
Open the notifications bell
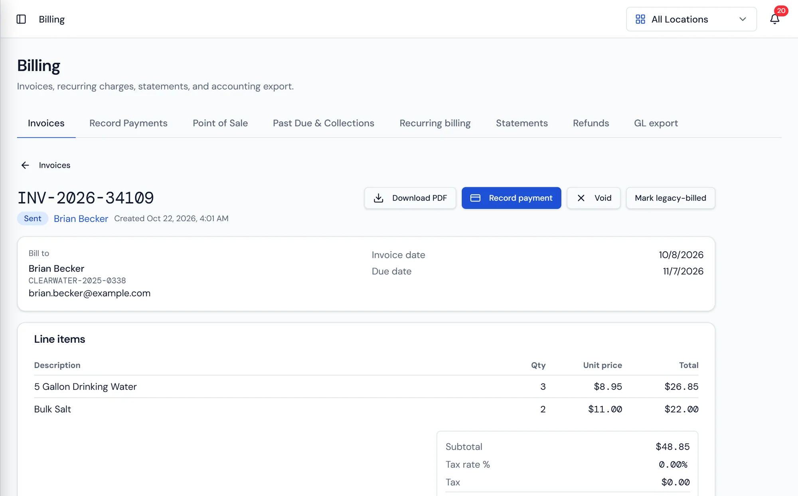774,19
